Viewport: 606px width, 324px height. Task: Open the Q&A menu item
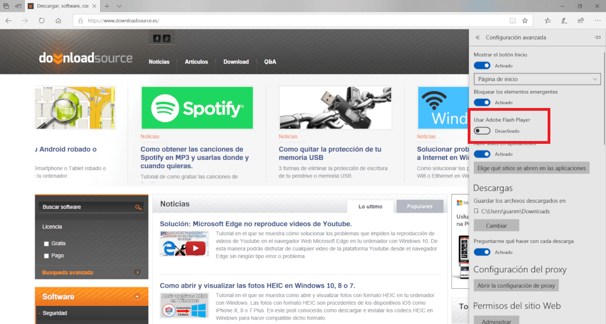pyautogui.click(x=270, y=62)
